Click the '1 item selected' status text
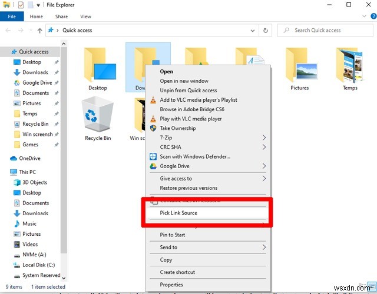377x294 pixels. (x=48, y=287)
